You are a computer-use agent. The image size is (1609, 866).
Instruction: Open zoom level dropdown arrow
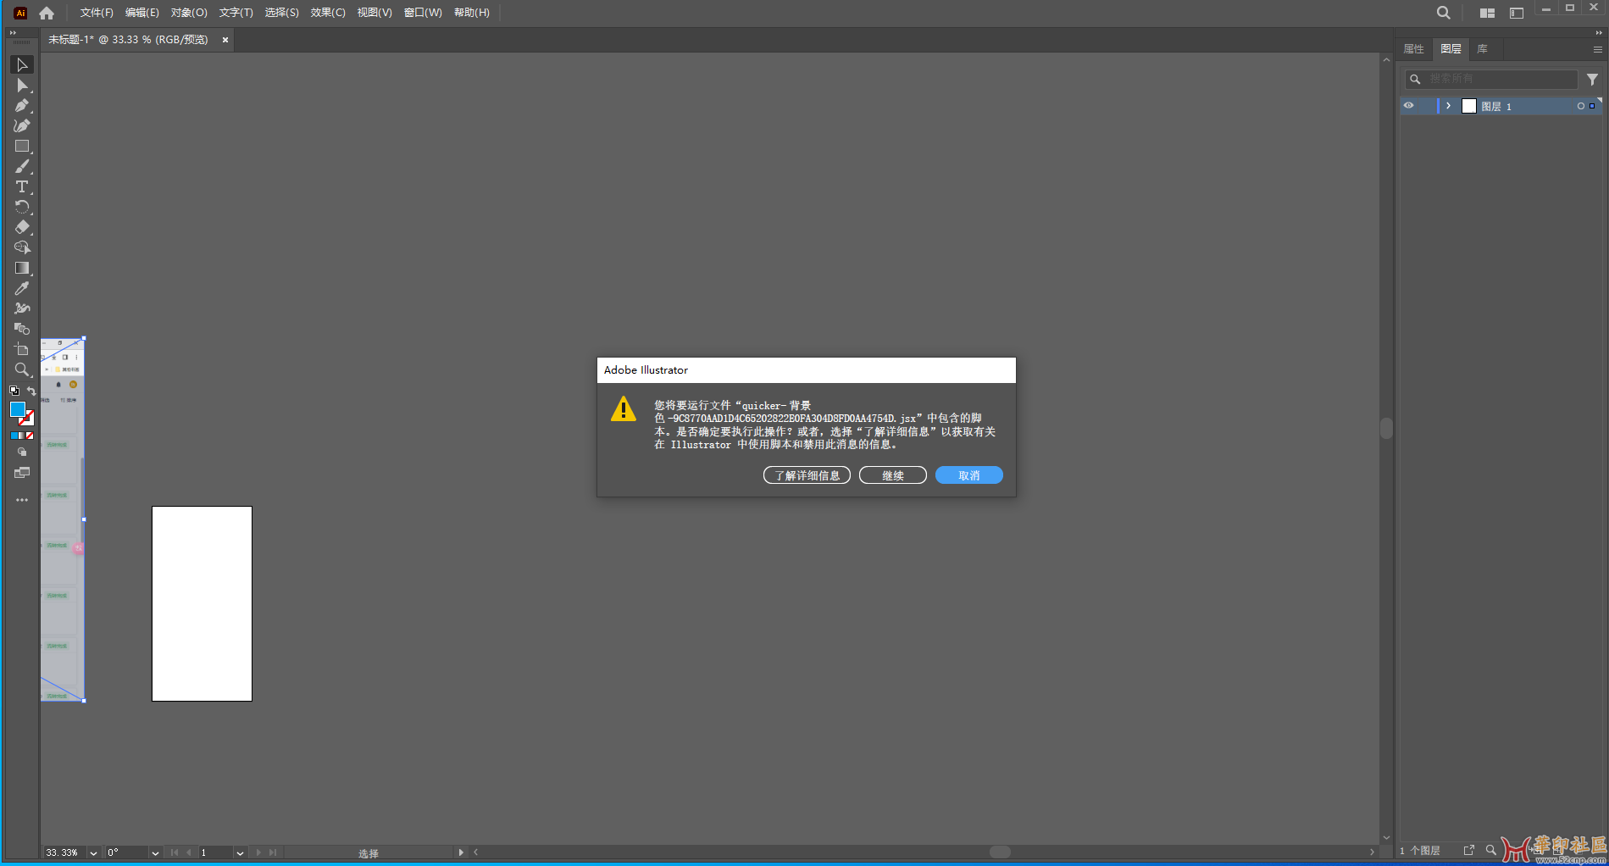click(x=93, y=853)
